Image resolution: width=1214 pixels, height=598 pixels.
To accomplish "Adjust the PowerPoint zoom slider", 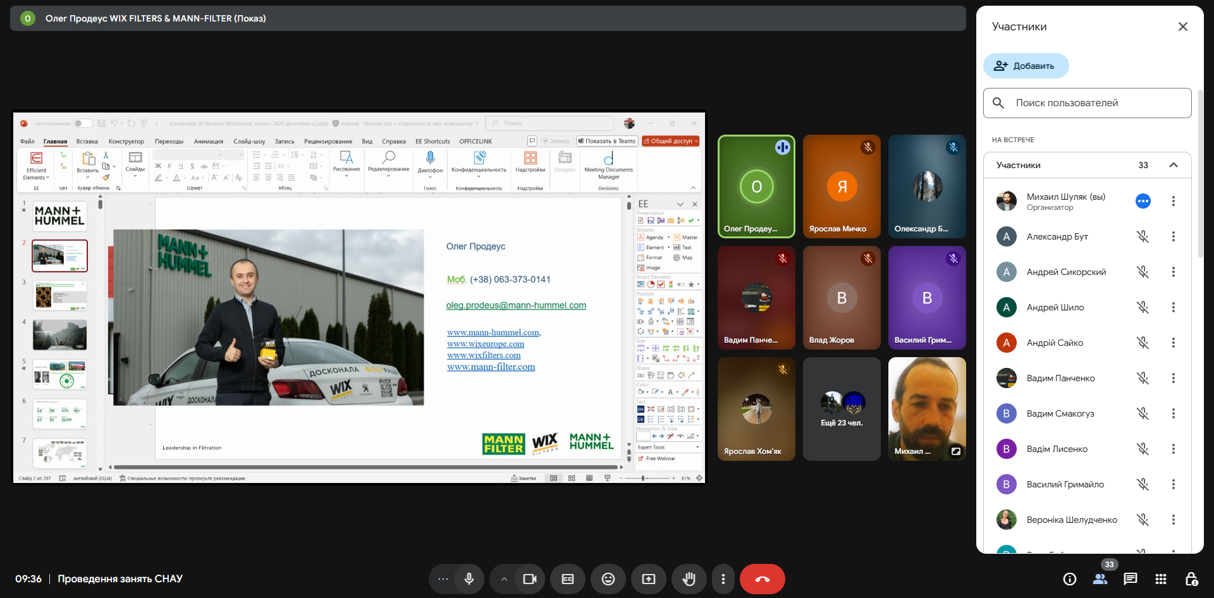I will point(644,479).
